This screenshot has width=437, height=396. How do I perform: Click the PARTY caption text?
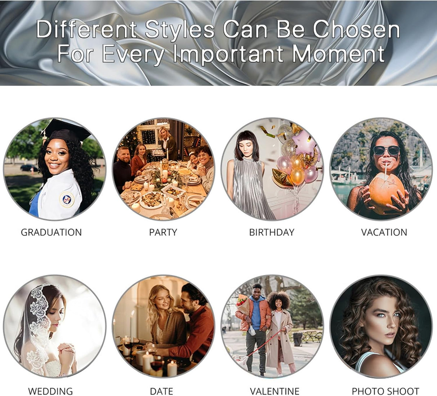point(163,232)
